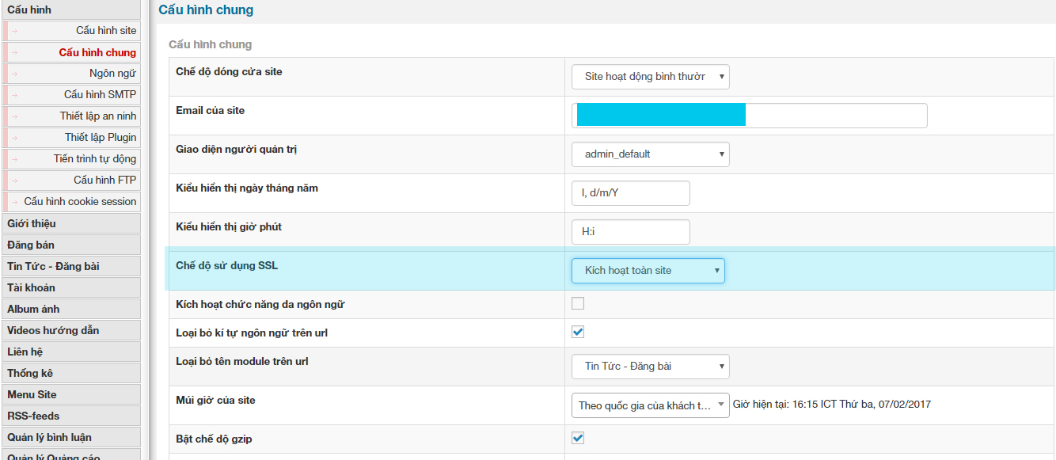1056x460 pixels.
Task: Open the Giới thiệu module
Action: (70, 223)
